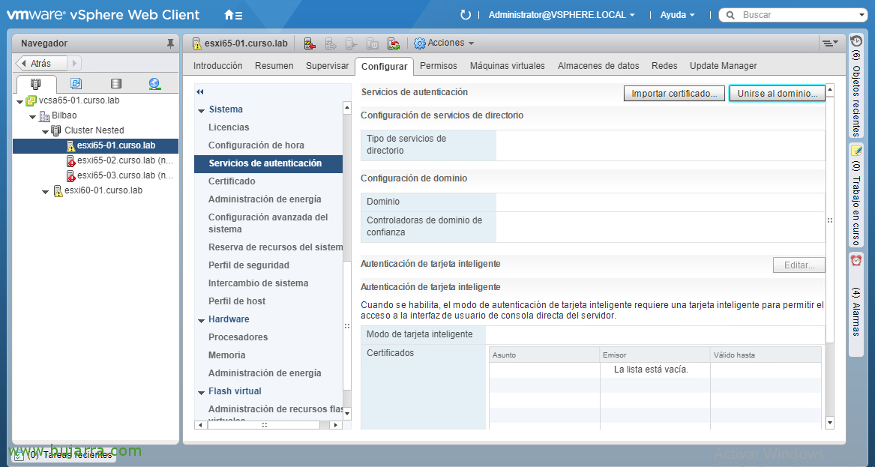Click main content scrollbar down arrow
The height and width of the screenshot is (467, 875).
(830, 423)
